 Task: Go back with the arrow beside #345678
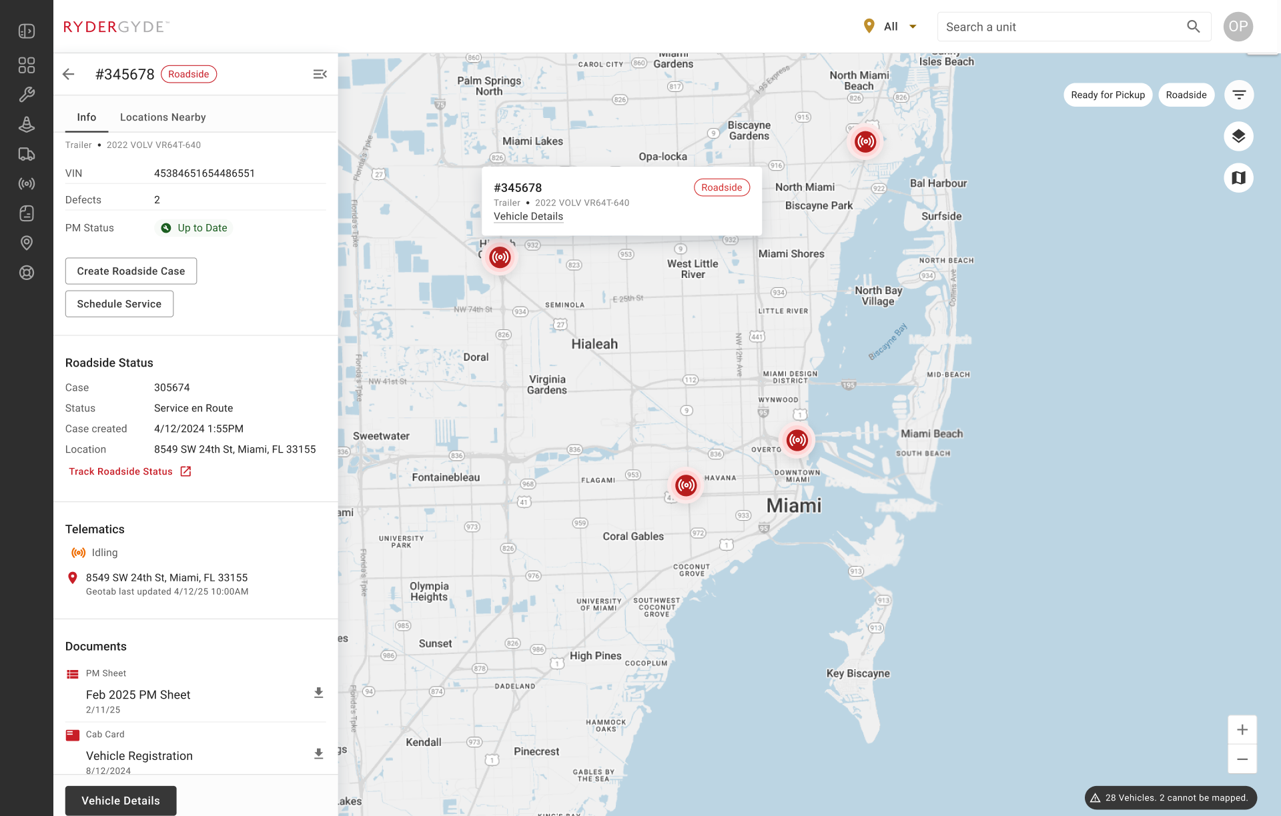(69, 74)
